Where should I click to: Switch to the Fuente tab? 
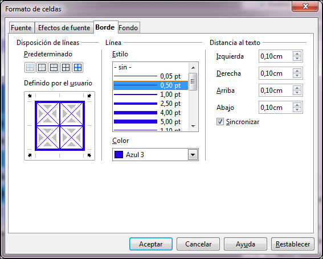(22, 28)
